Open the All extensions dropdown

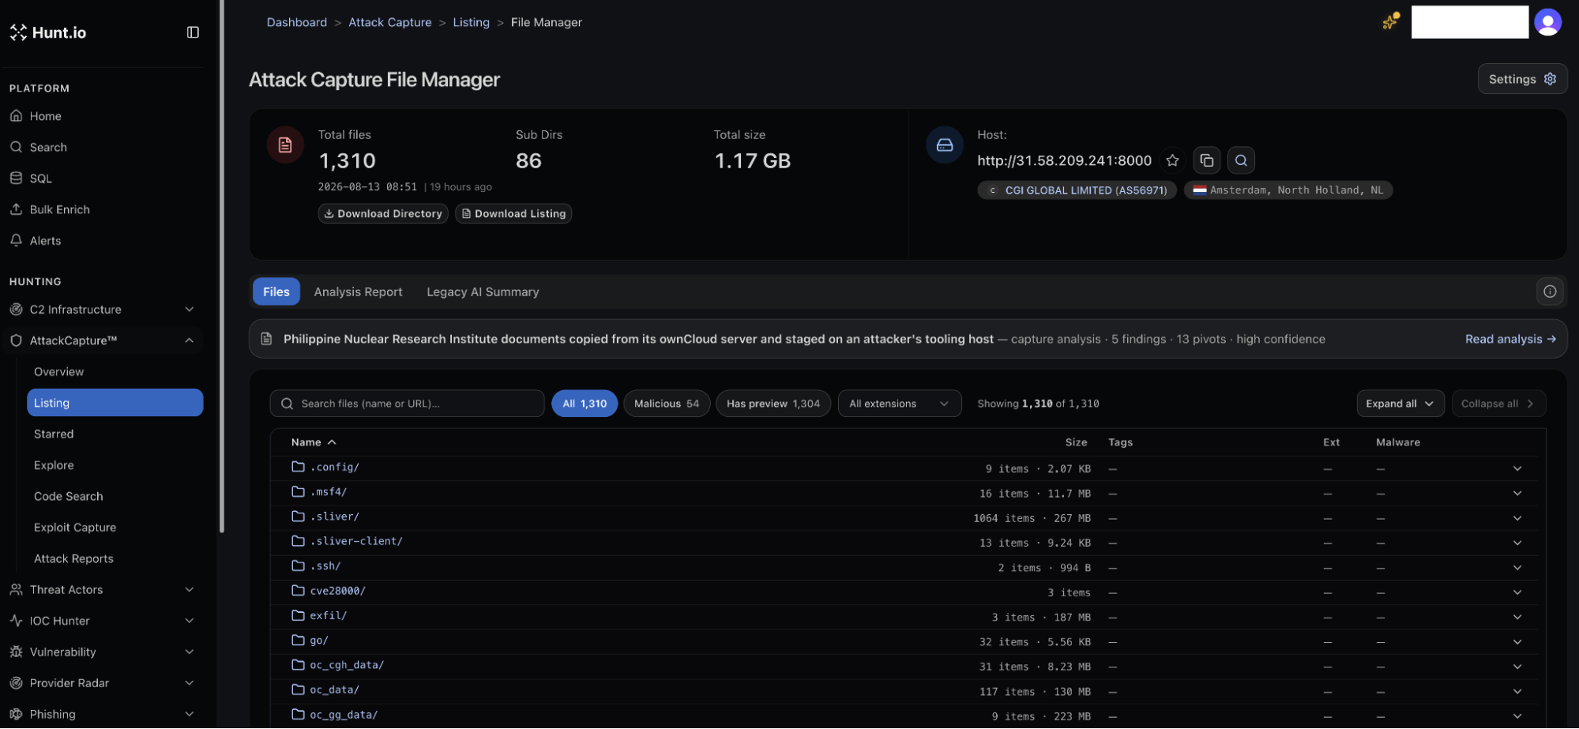[900, 404]
